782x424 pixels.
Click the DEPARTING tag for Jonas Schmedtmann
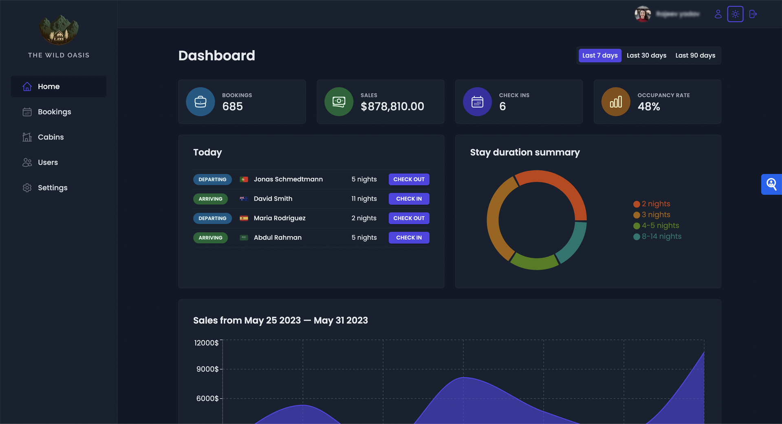(212, 179)
